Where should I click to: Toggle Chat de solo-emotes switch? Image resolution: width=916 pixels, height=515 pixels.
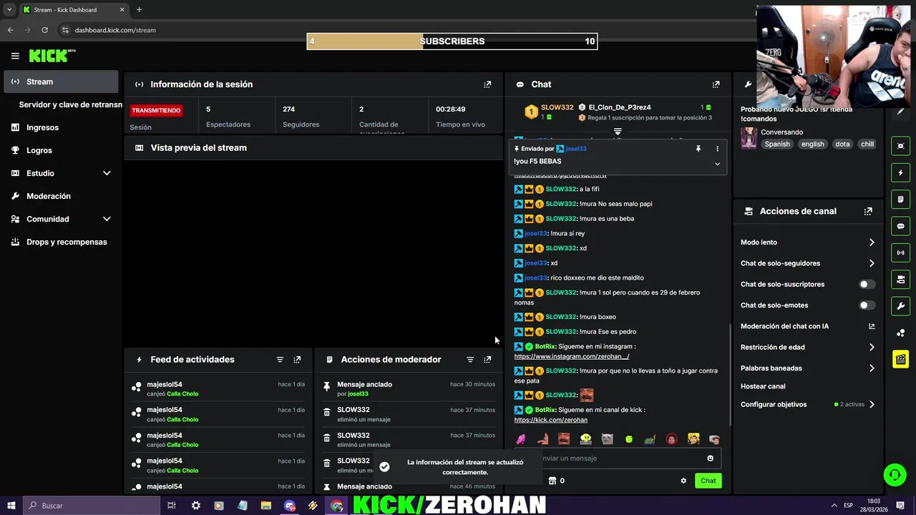(867, 305)
